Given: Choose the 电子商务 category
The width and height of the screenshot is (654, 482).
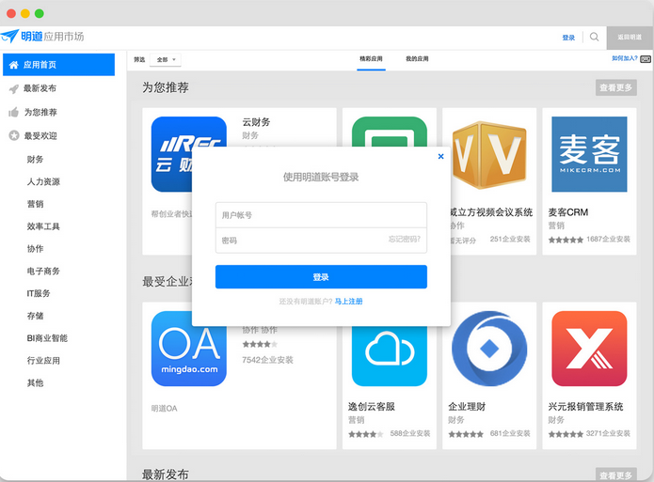Looking at the screenshot, I should pos(43,272).
